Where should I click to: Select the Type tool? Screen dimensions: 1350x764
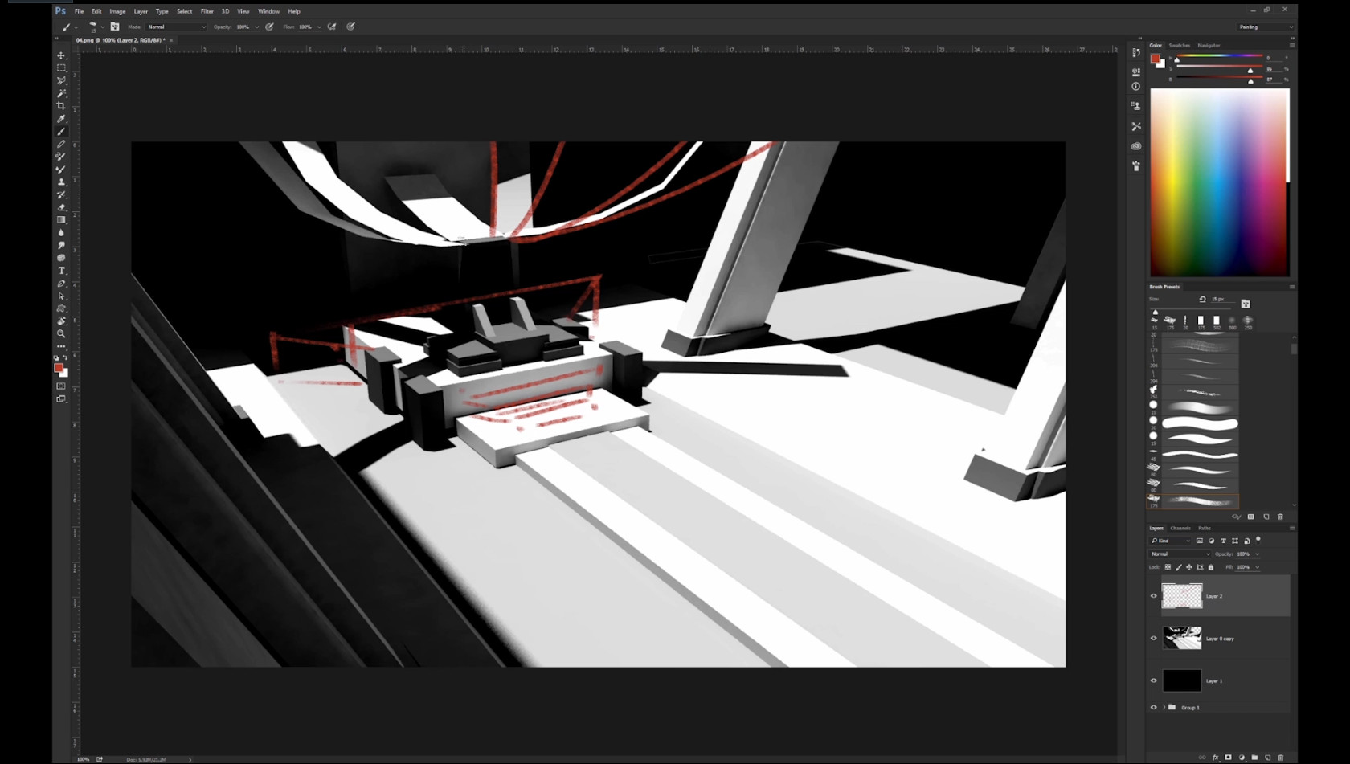(x=61, y=271)
